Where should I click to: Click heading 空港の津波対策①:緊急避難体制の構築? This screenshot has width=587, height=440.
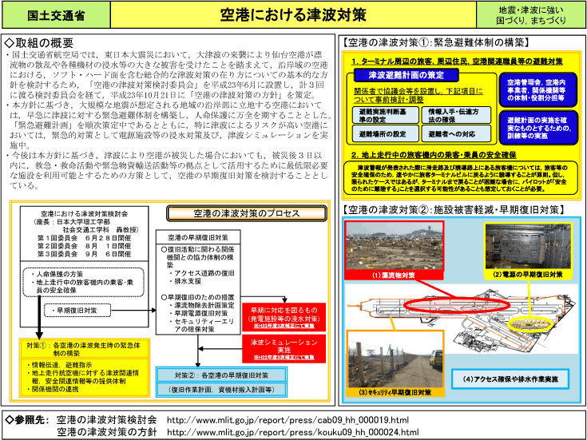coord(435,42)
